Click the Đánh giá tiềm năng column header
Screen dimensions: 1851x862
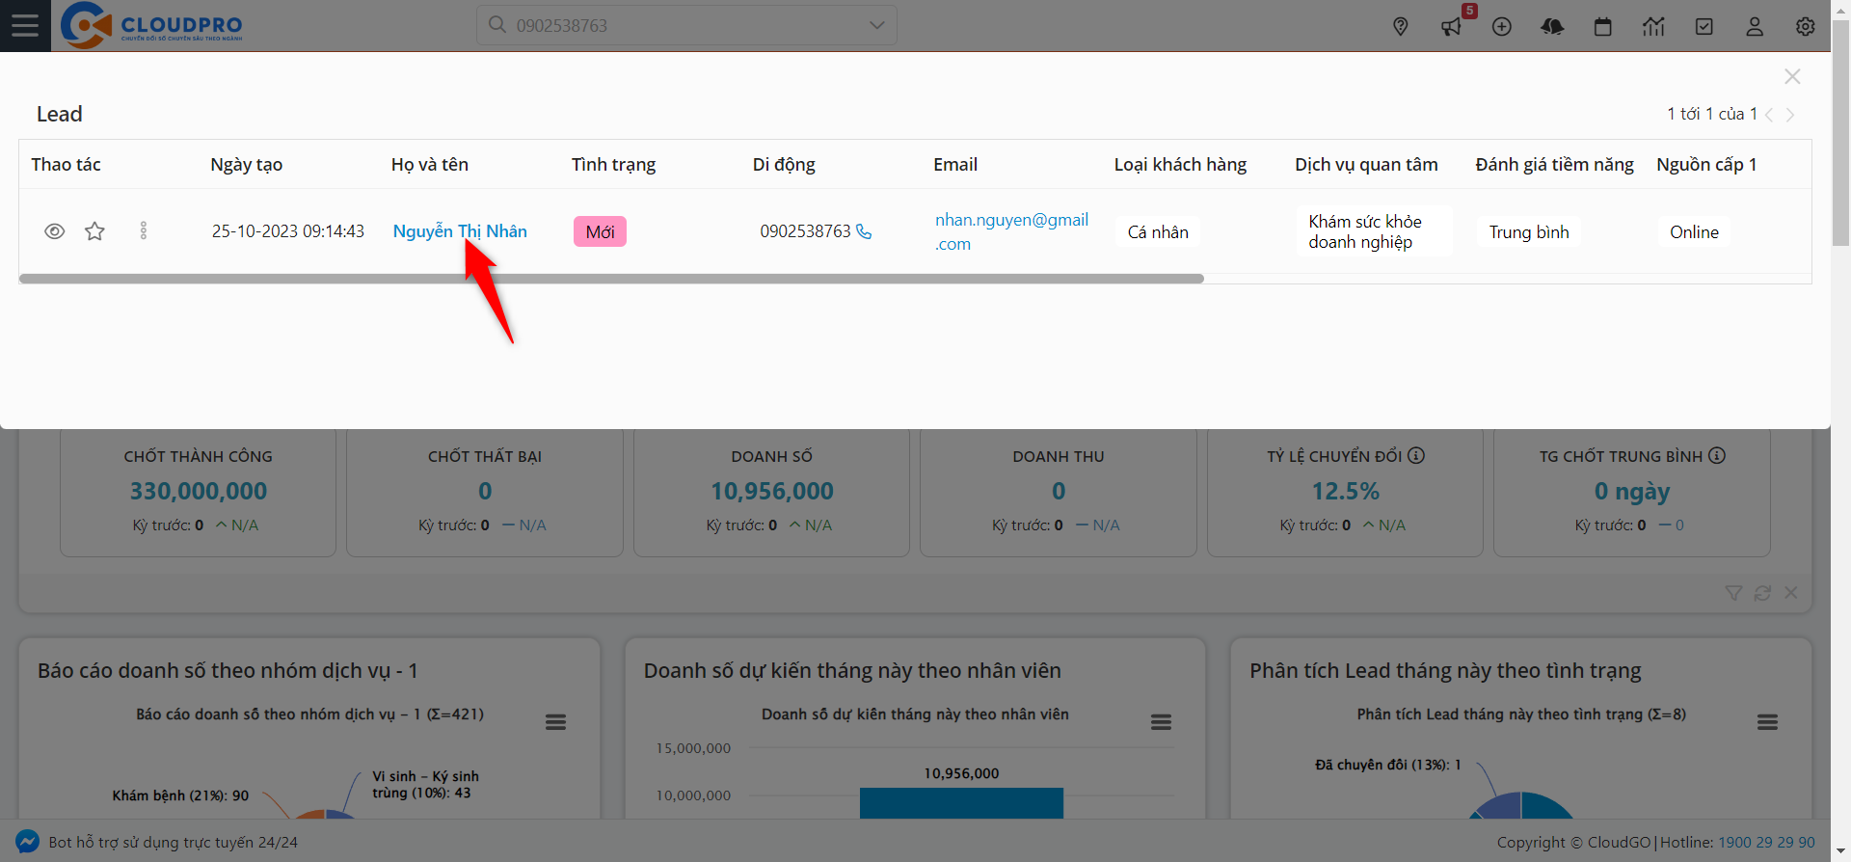click(x=1554, y=165)
